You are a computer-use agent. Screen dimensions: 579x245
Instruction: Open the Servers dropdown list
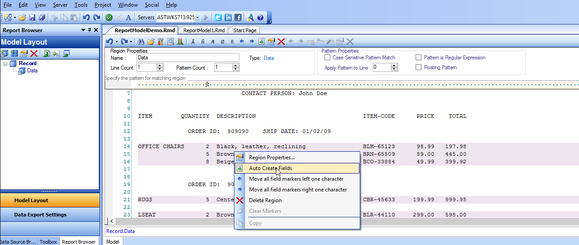tap(197, 17)
